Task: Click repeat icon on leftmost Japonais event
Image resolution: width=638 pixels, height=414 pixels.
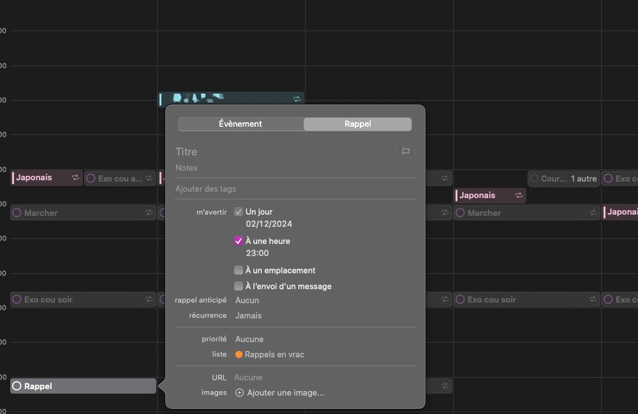Action: click(75, 178)
